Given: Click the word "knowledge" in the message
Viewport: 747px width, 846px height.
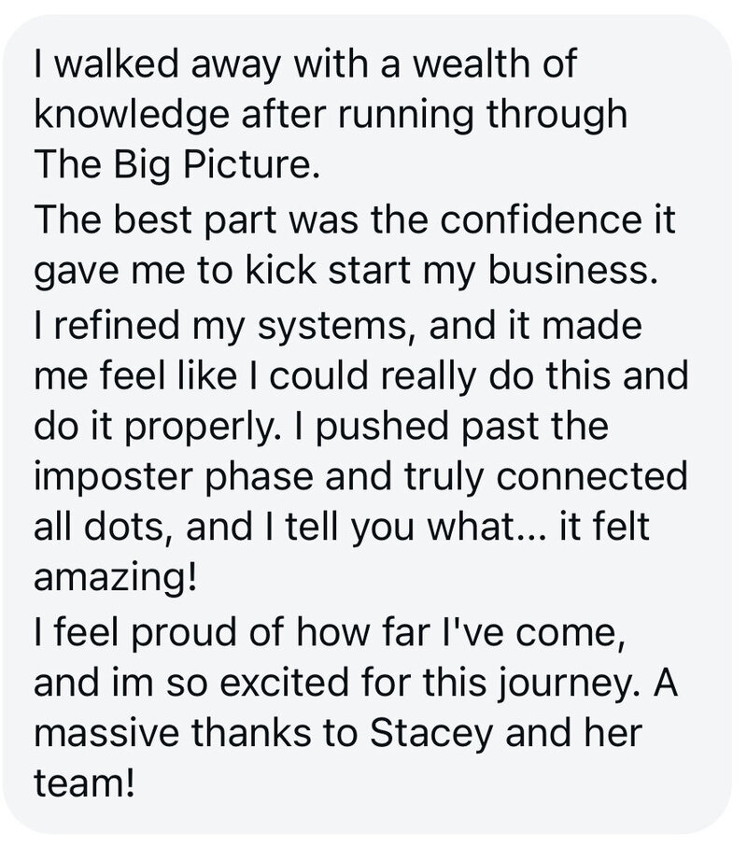Looking at the screenshot, I should [x=133, y=114].
